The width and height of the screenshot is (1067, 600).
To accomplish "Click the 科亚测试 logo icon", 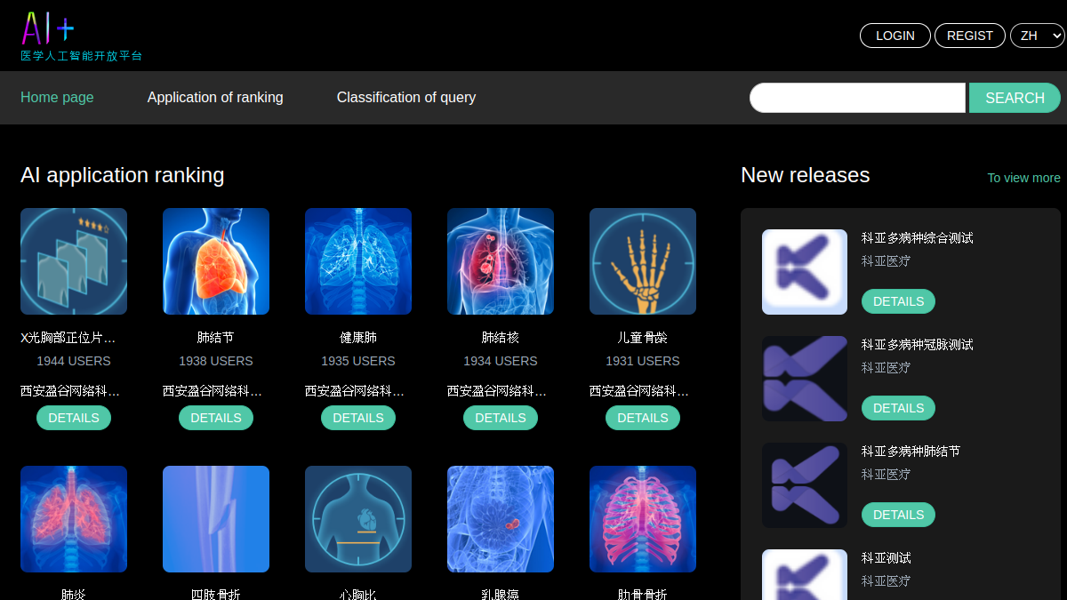I will [805, 574].
